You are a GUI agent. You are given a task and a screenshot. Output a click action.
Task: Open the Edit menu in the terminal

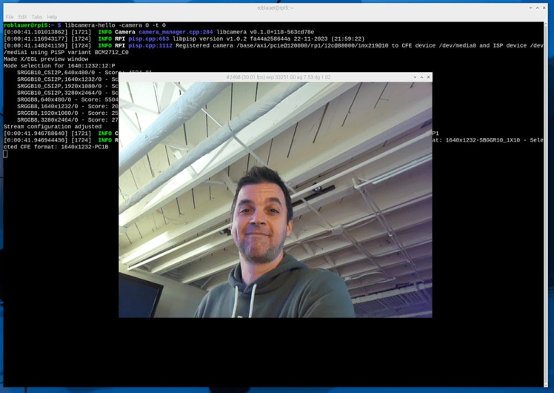22,16
